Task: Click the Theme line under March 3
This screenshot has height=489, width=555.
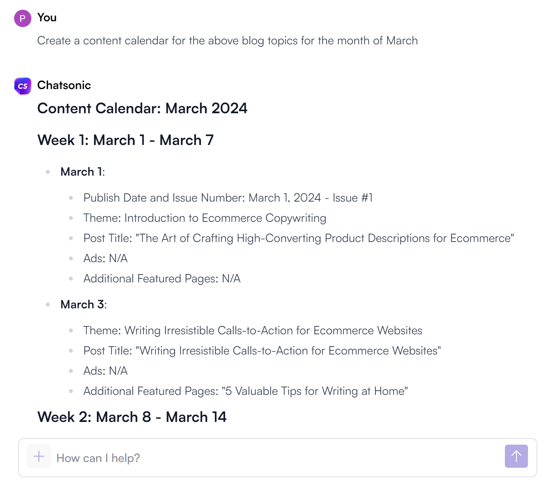Action: 252,331
